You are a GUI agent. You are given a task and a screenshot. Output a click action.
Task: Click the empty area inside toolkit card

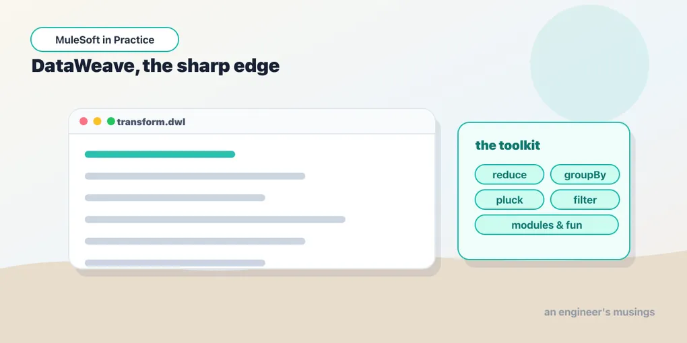[544, 246]
